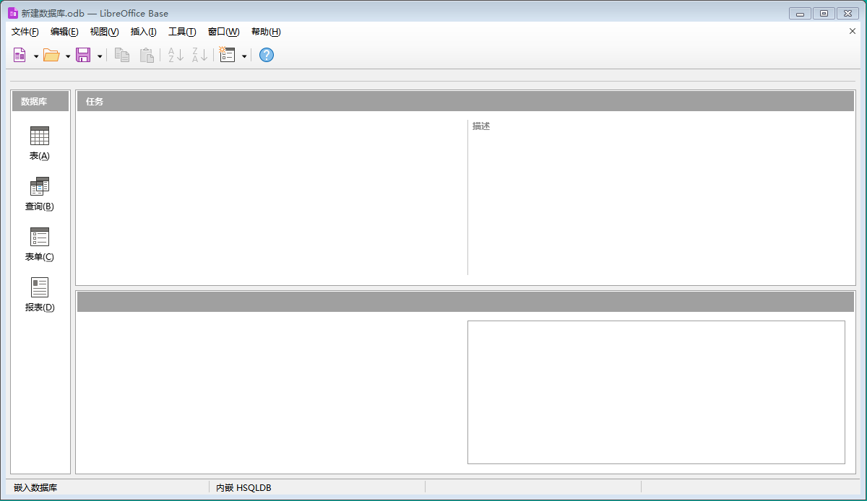
Task: Click the Open folder icon
Action: point(51,55)
